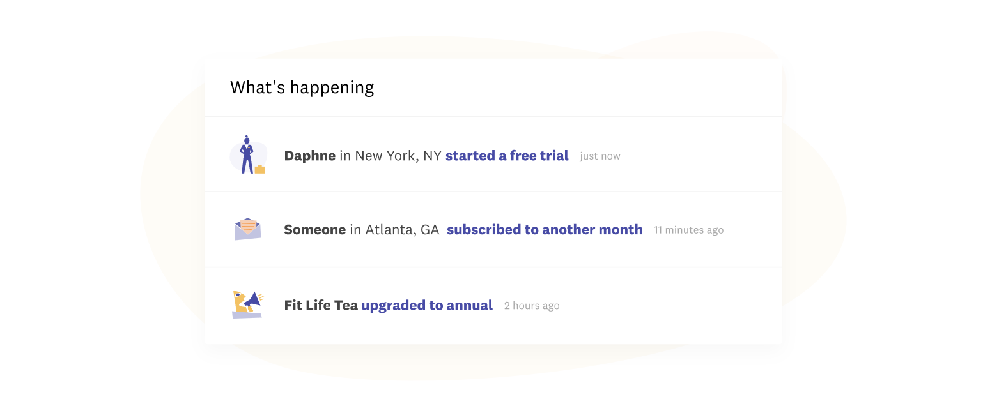Click the 'just now' timestamp
Viewport: 983px width, 413px height.
pyautogui.click(x=600, y=156)
